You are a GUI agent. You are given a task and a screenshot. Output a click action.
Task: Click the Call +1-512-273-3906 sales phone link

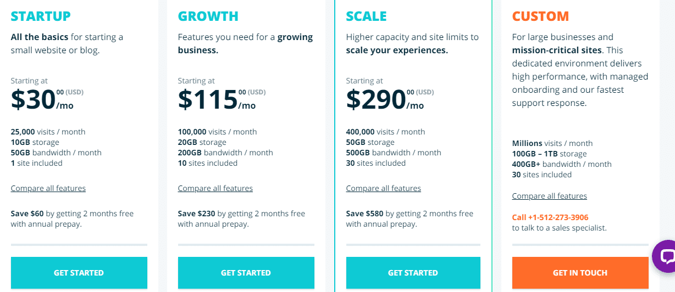point(550,217)
